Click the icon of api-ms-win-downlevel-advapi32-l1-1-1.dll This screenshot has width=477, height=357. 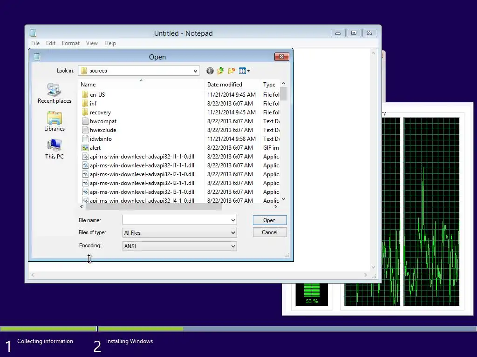pyautogui.click(x=85, y=165)
